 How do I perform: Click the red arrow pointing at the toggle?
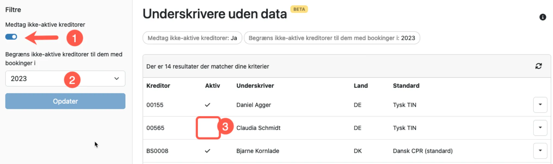coord(41,37)
